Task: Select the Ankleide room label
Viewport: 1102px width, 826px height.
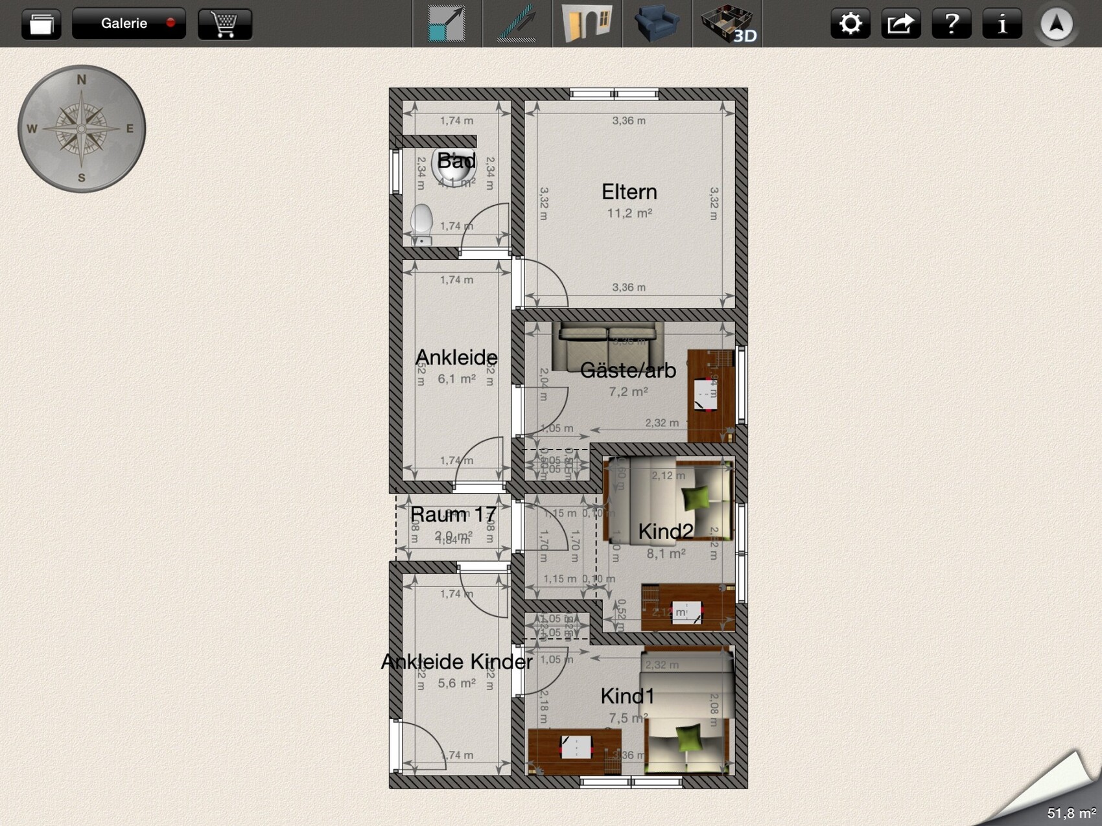Action: [x=456, y=357]
